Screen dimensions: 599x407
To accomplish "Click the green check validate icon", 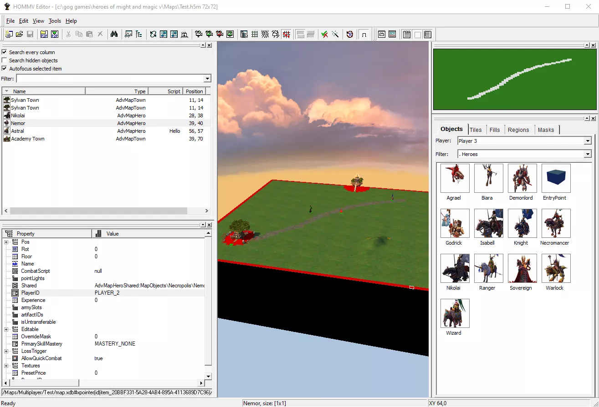I will (324, 34).
